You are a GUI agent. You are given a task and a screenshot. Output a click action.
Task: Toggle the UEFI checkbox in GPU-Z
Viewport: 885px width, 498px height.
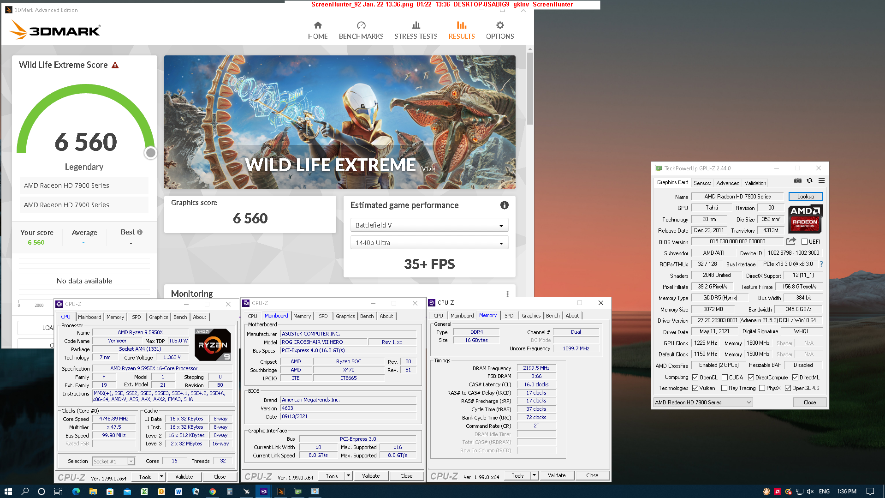804,242
